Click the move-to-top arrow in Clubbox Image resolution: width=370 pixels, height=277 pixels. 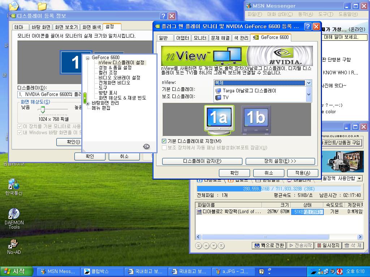199,246
